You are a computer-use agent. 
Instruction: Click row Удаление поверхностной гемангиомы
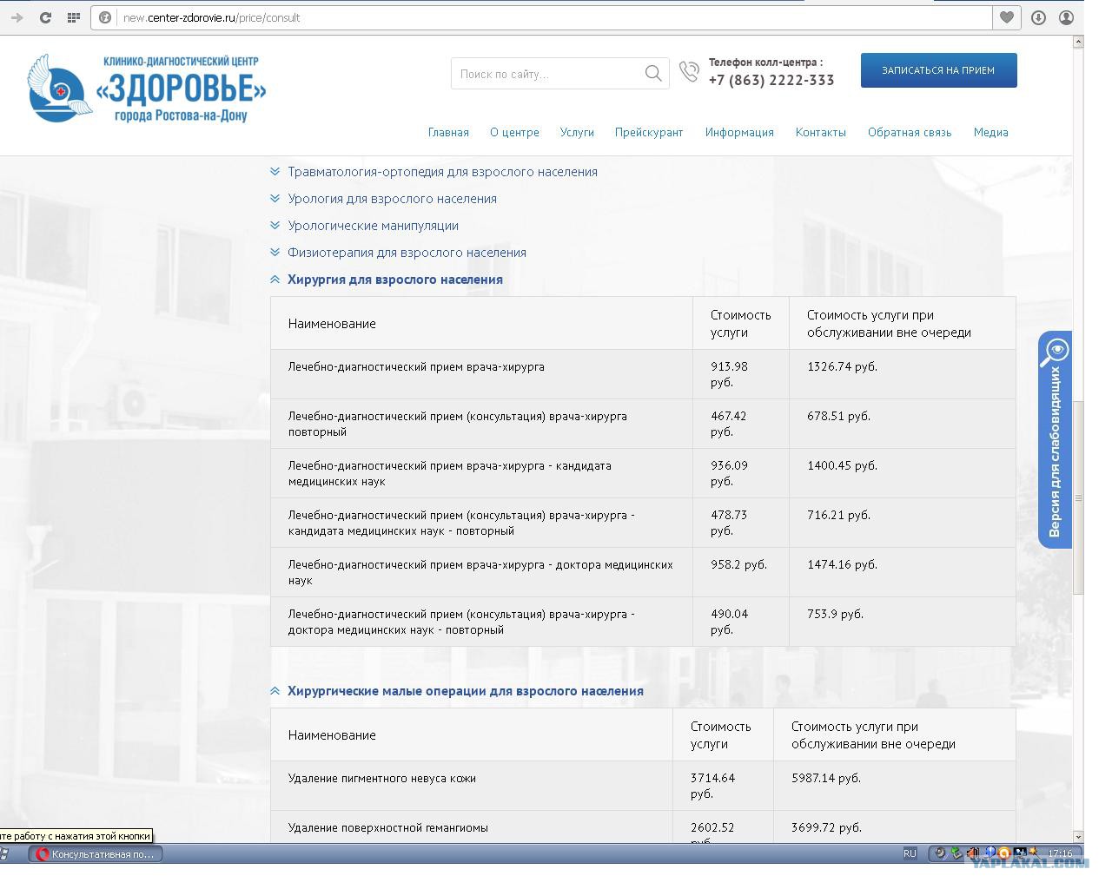(643, 827)
